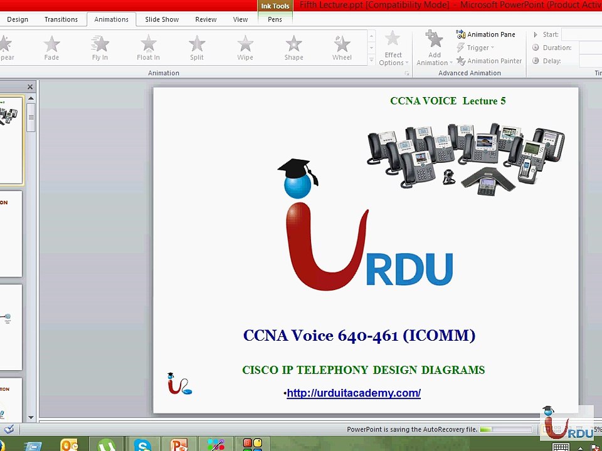602x451 pixels.
Task: Open the Trigger dropdown
Action: pos(475,48)
